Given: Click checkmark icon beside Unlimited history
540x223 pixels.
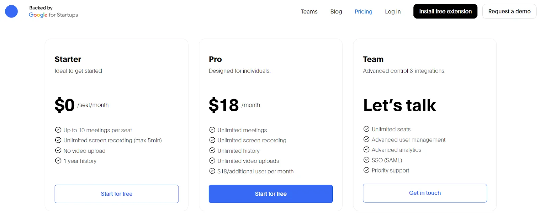Looking at the screenshot, I should [212, 150].
